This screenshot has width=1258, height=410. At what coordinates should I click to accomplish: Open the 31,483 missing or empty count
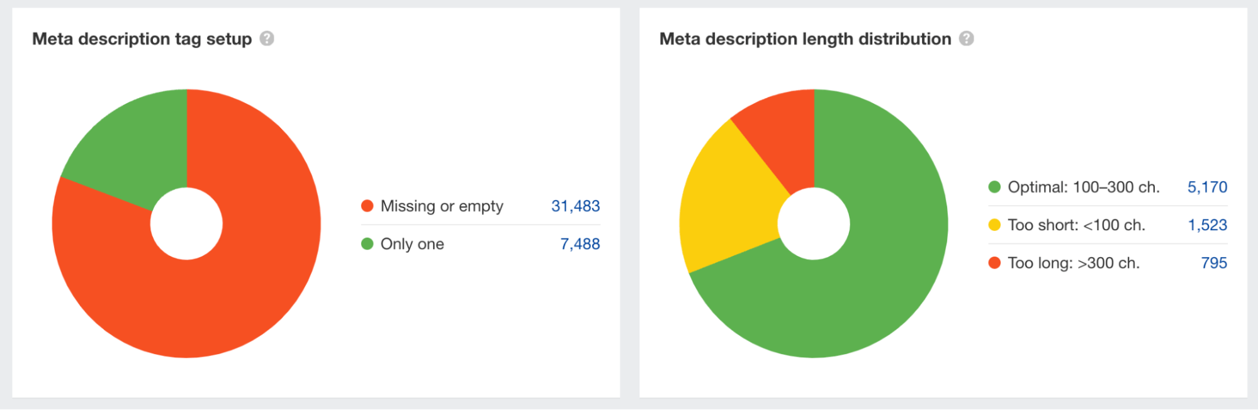coord(575,206)
